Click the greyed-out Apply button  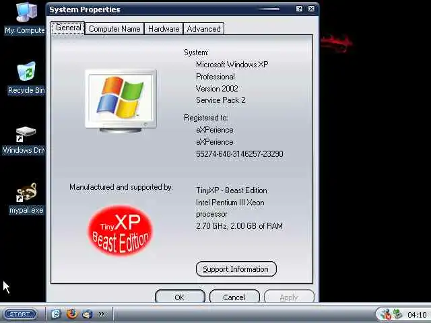(x=289, y=297)
